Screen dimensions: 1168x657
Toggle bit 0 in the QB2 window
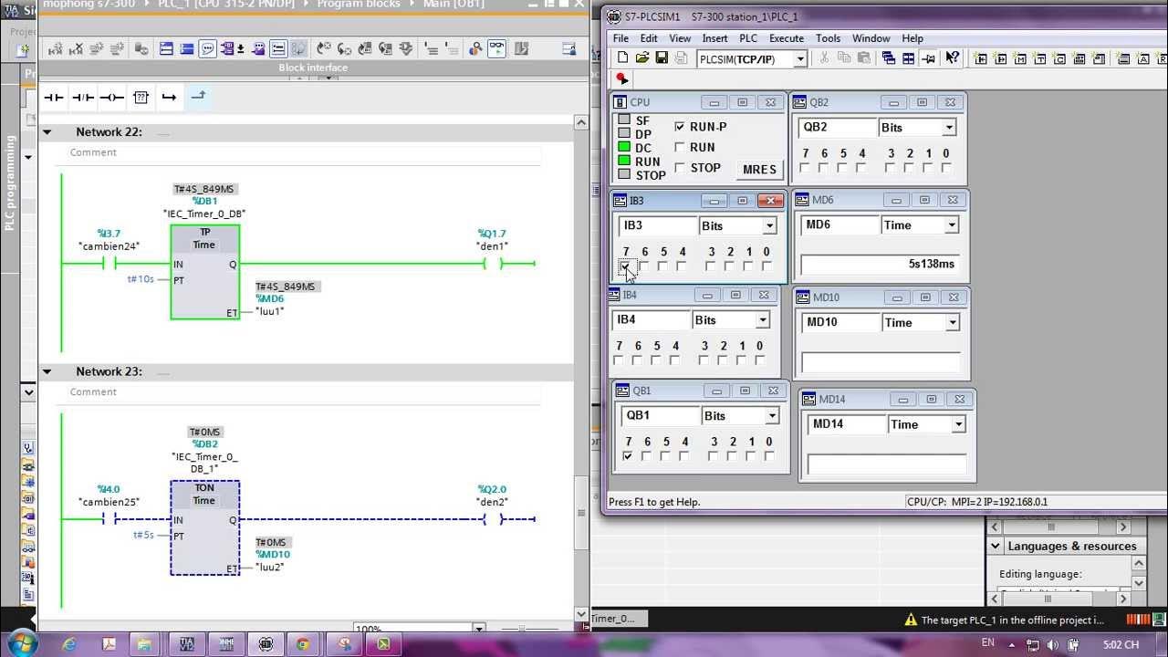tap(946, 168)
